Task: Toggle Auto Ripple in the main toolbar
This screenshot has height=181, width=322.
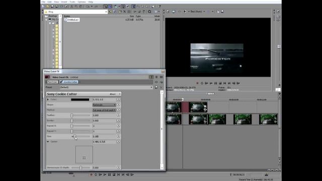Action: tap(115, 7)
